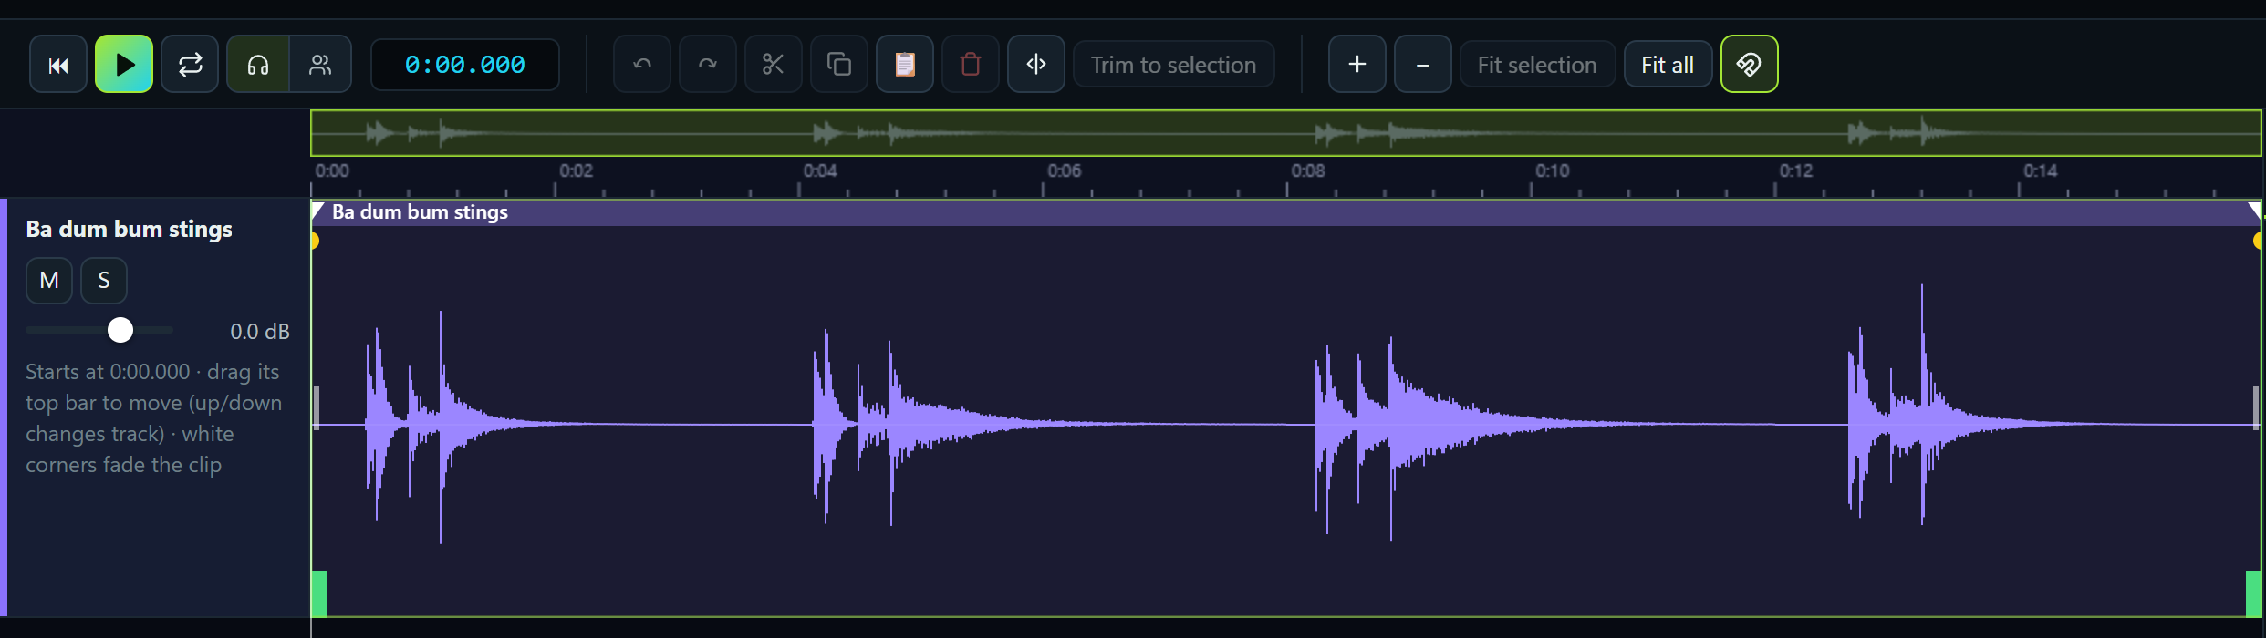Image resolution: width=2266 pixels, height=638 pixels.
Task: Click the left grey trim grip of the clip
Action: (x=317, y=408)
